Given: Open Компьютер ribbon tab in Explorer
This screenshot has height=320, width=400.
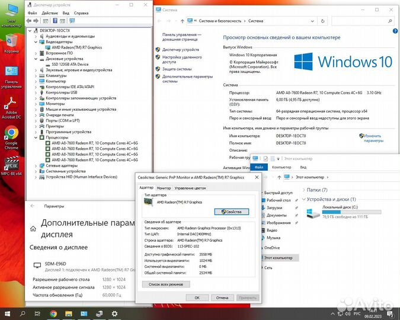Looking at the screenshot, I should [281, 167].
